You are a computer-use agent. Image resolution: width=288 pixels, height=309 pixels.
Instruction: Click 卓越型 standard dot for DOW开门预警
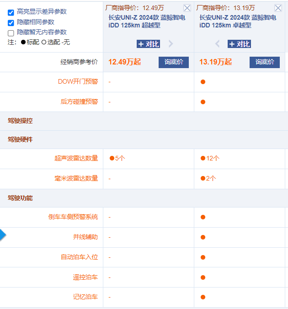pos(203,82)
